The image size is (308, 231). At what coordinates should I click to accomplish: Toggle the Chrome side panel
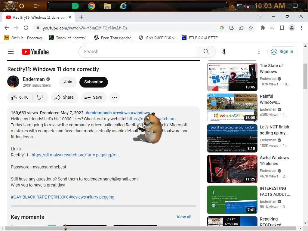coord(282,28)
